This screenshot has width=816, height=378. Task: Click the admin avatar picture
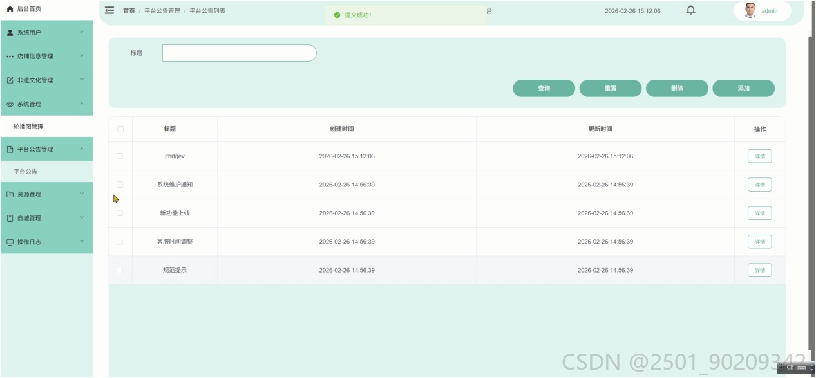pos(750,10)
